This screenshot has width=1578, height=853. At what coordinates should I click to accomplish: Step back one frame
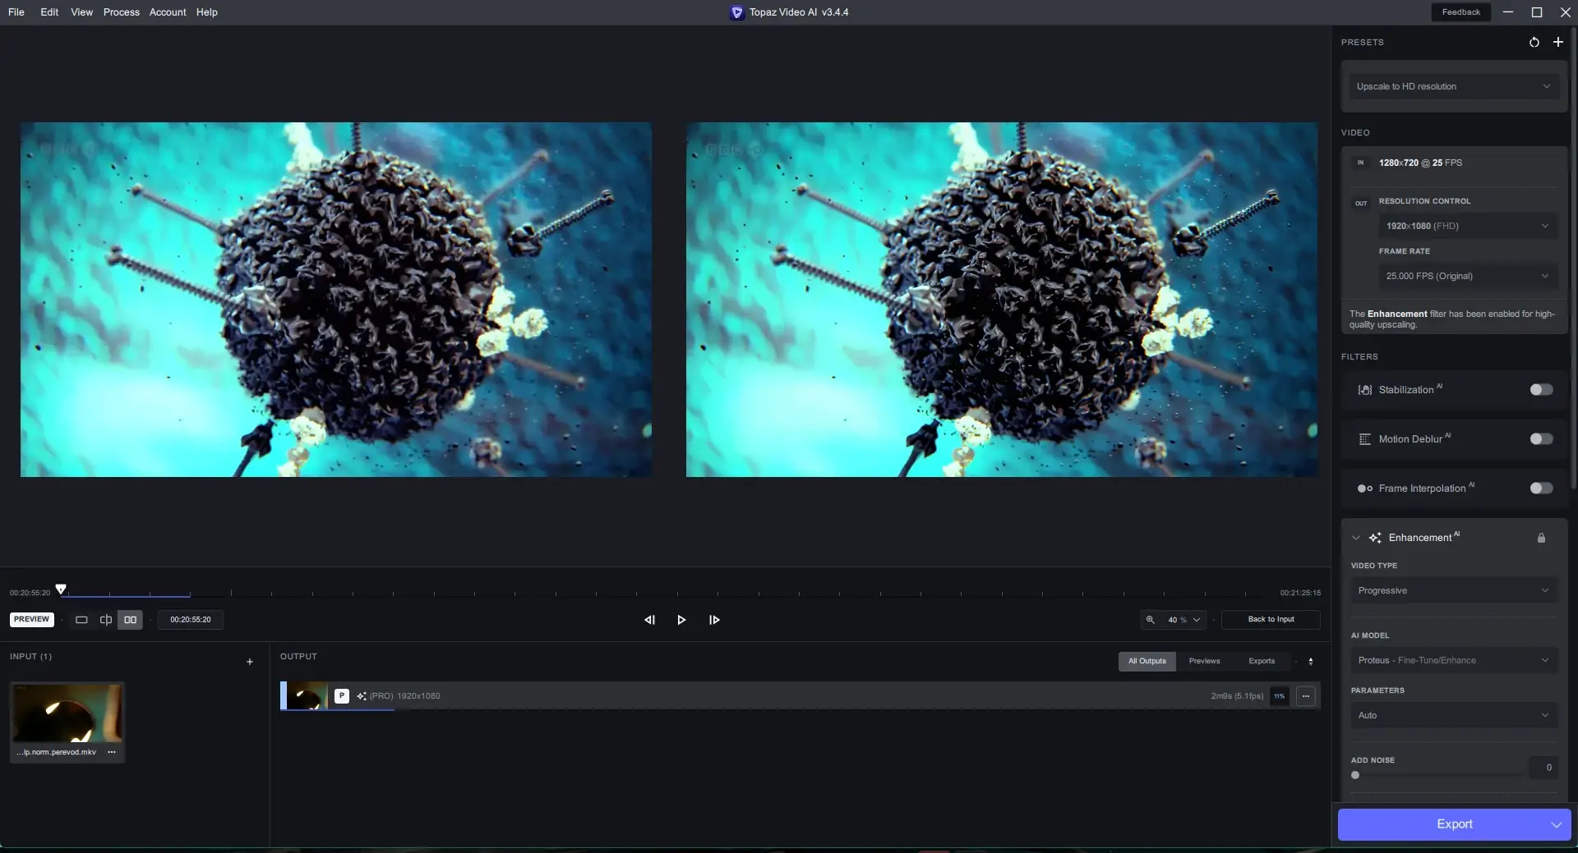coord(649,620)
